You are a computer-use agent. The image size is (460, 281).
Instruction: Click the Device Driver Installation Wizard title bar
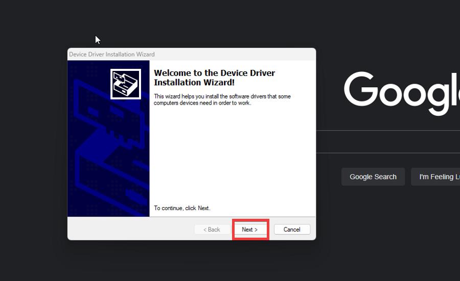tap(192, 54)
